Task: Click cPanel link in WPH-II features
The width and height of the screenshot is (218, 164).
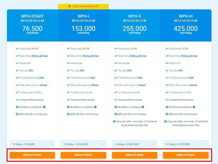Action: [x=142, y=85]
